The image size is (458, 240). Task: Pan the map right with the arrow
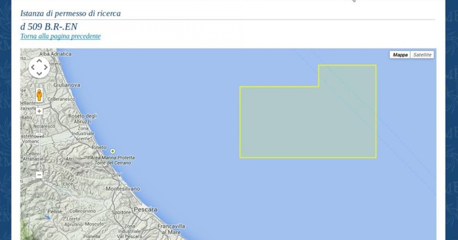click(x=46, y=67)
